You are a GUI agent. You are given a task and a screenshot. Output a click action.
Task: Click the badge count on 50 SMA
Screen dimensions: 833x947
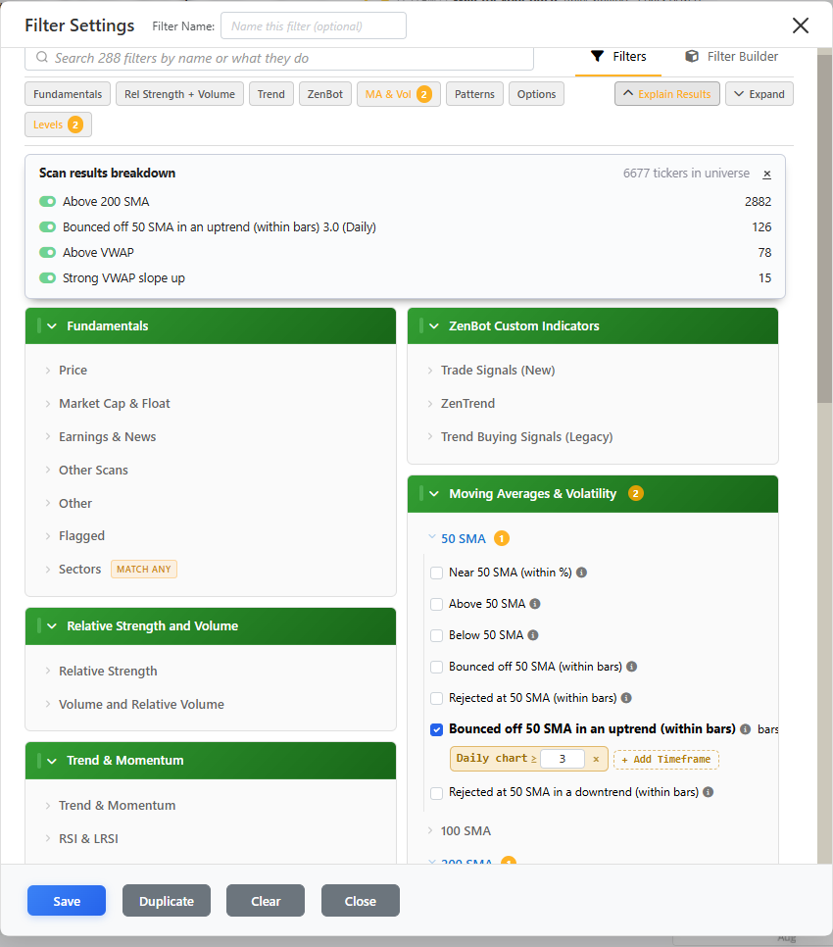pos(502,538)
